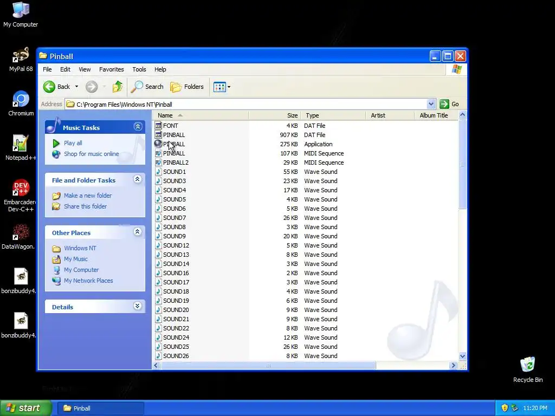
Task: Open the Search pane from the toolbar
Action: point(147,87)
